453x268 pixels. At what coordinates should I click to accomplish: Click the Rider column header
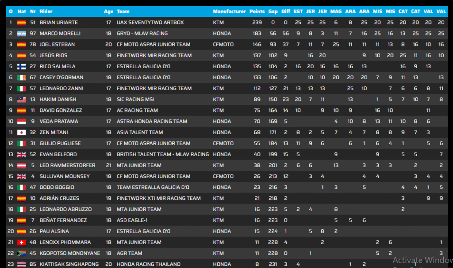pyautogui.click(x=46, y=11)
